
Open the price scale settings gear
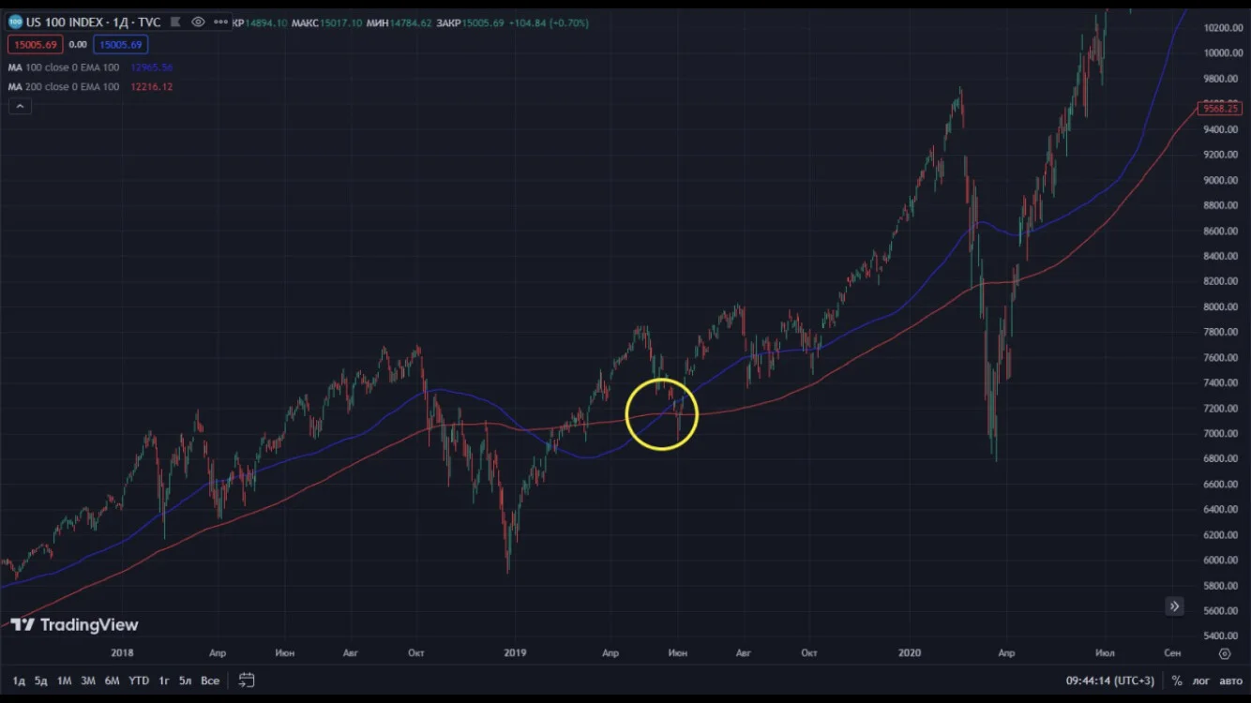coord(1224,653)
